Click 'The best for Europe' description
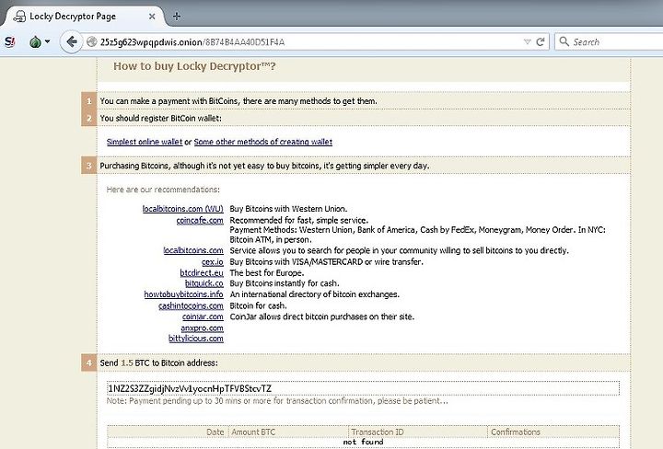Screen dimensions: 663x449 coord(267,273)
